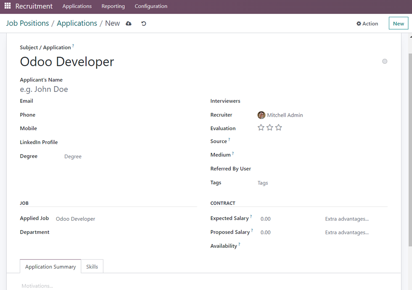
Task: Open the Configuration menu
Action: click(151, 6)
